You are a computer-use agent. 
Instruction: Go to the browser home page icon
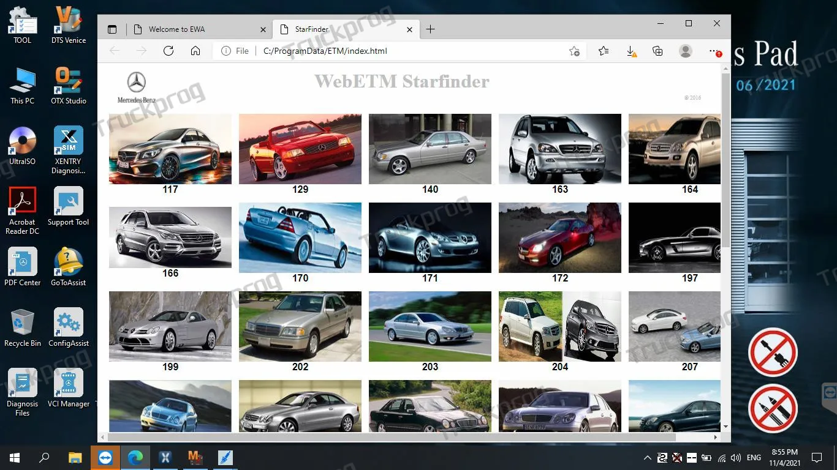pyautogui.click(x=195, y=51)
